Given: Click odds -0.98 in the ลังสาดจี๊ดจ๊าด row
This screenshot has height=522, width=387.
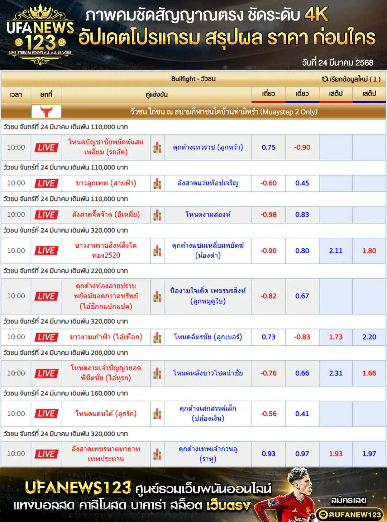Looking at the screenshot, I should click(268, 215).
